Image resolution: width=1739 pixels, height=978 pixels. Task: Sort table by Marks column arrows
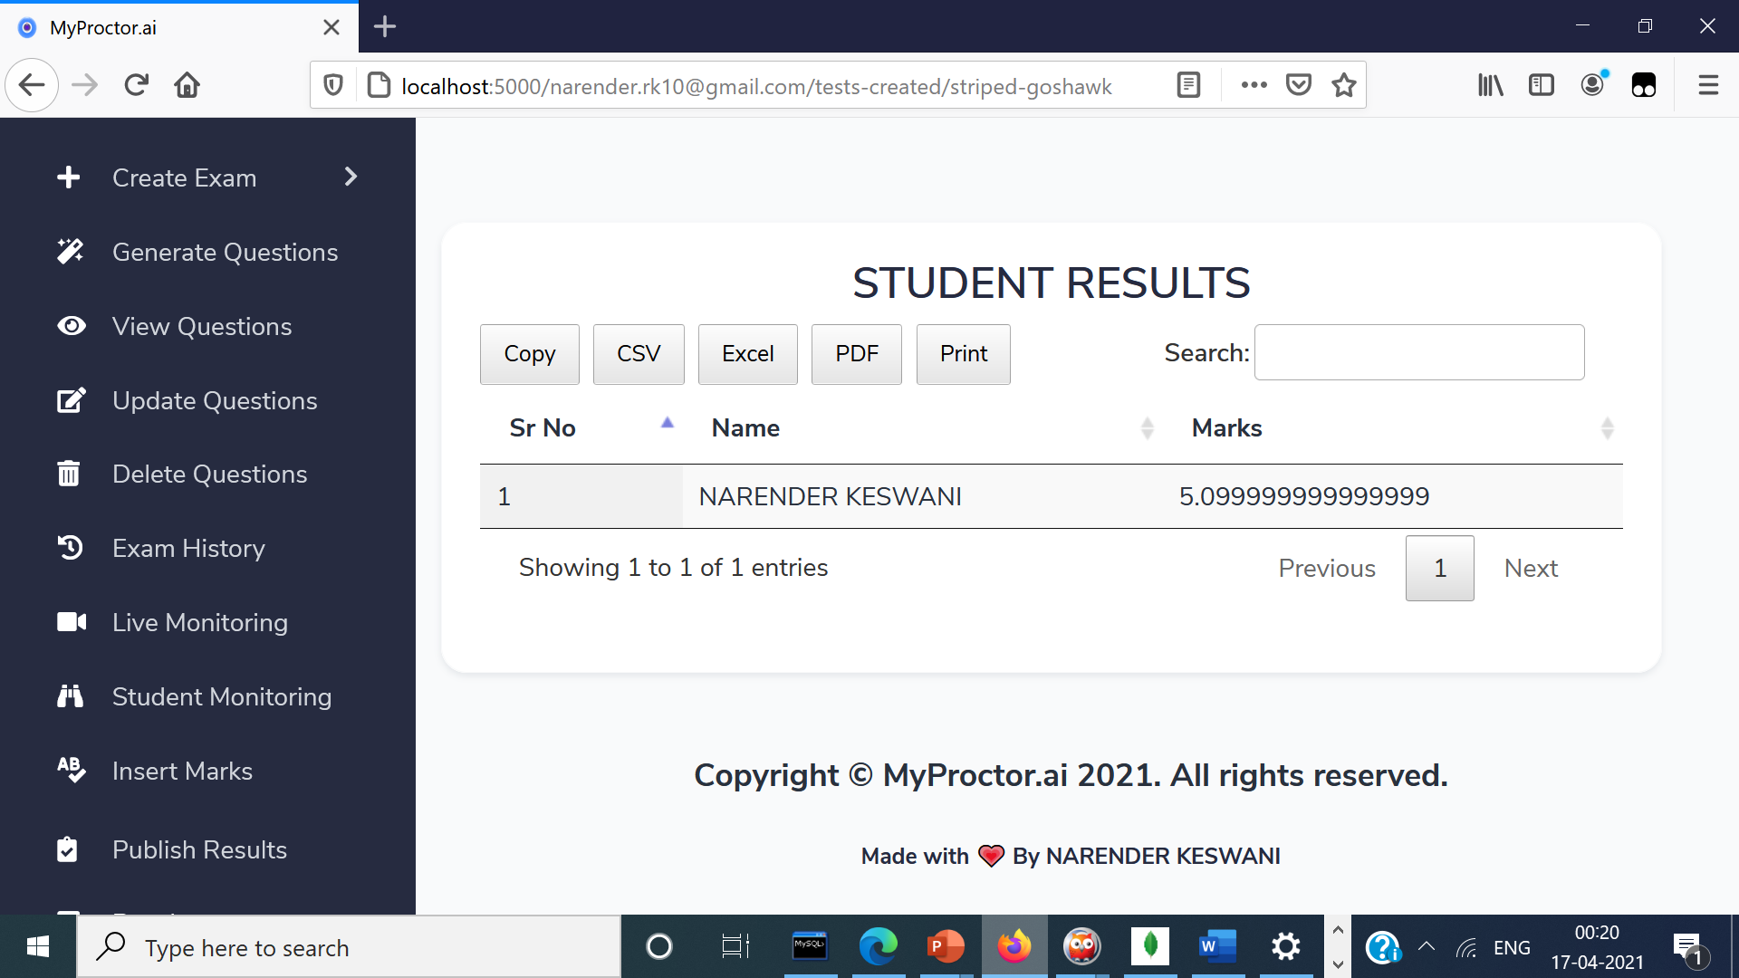pyautogui.click(x=1607, y=428)
